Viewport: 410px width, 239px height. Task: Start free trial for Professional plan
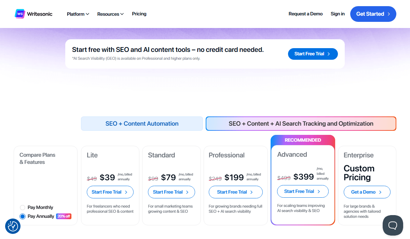click(236, 192)
